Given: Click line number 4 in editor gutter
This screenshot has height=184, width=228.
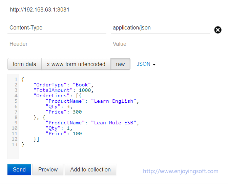Looking at the screenshot, I should tap(16, 96).
